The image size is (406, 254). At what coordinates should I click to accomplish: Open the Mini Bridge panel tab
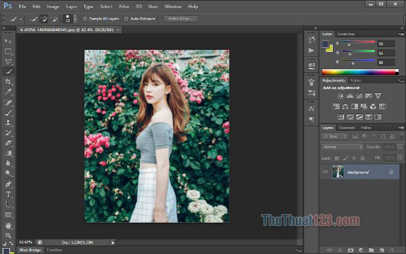click(30, 250)
